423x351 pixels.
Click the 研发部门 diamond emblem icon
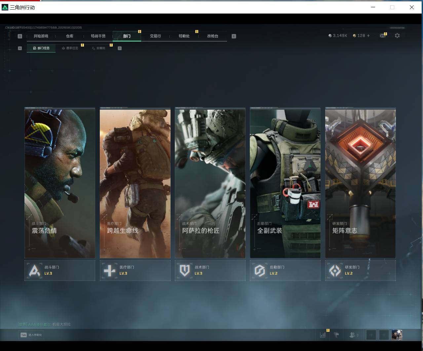click(335, 271)
